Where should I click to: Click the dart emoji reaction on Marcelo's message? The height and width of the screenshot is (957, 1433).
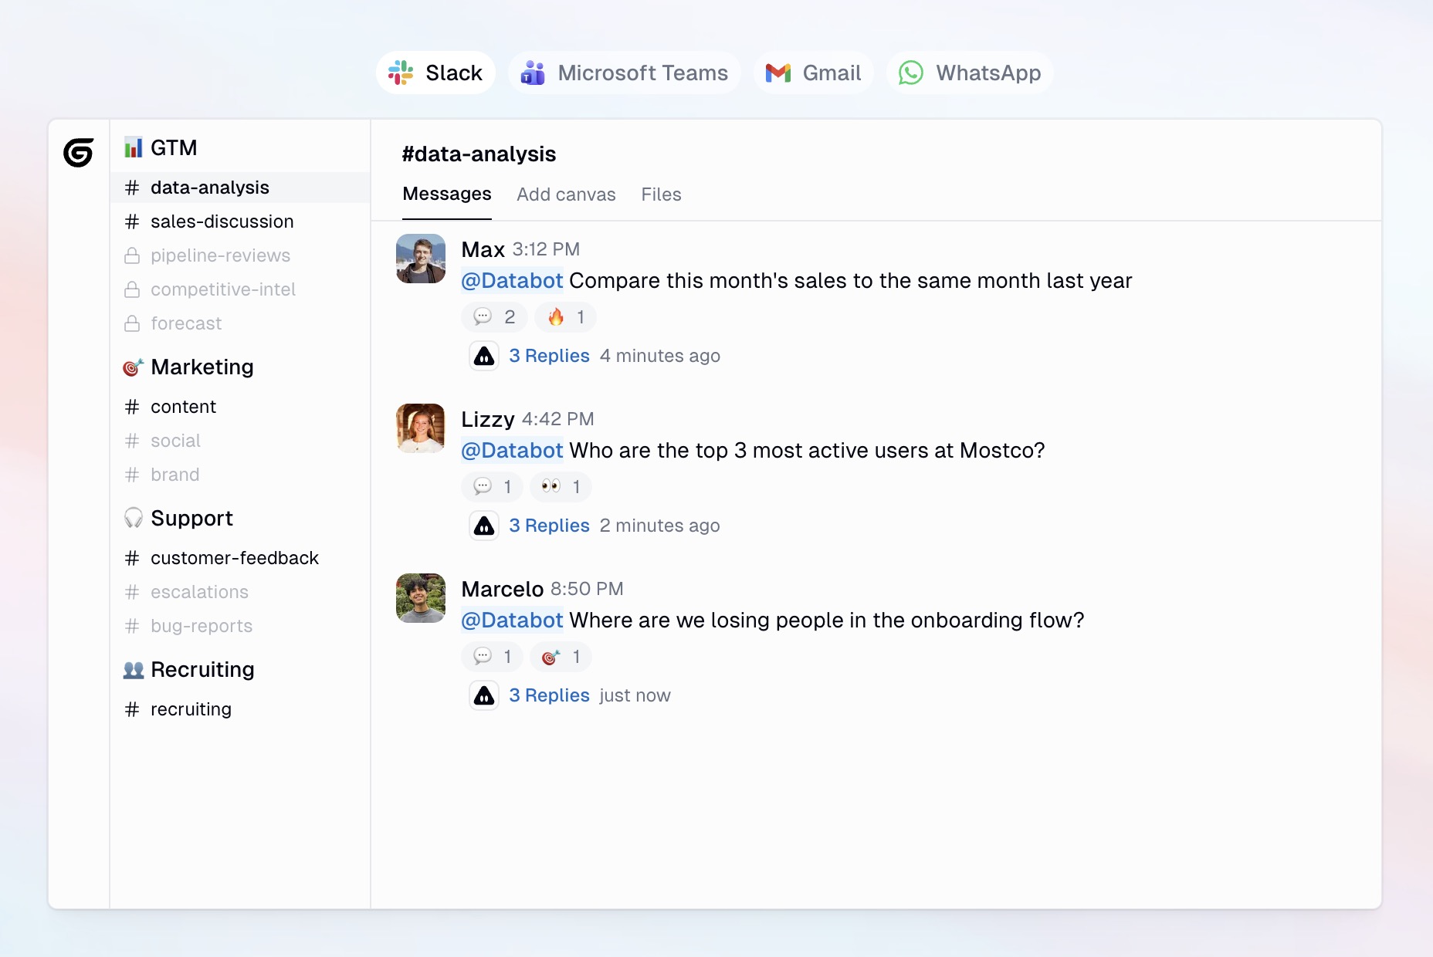[561, 657]
